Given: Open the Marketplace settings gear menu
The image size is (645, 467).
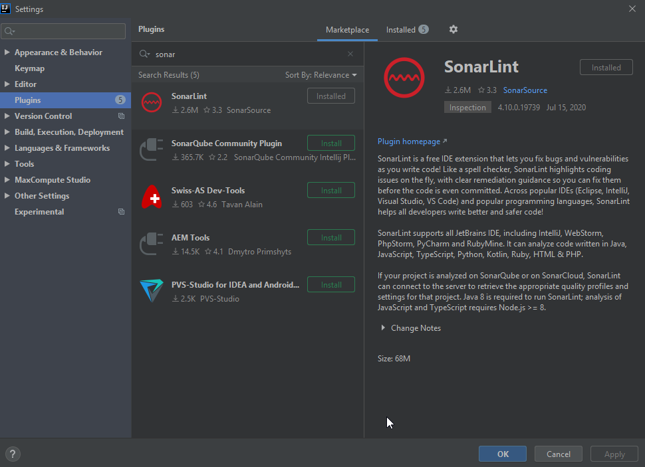Looking at the screenshot, I should click(453, 29).
